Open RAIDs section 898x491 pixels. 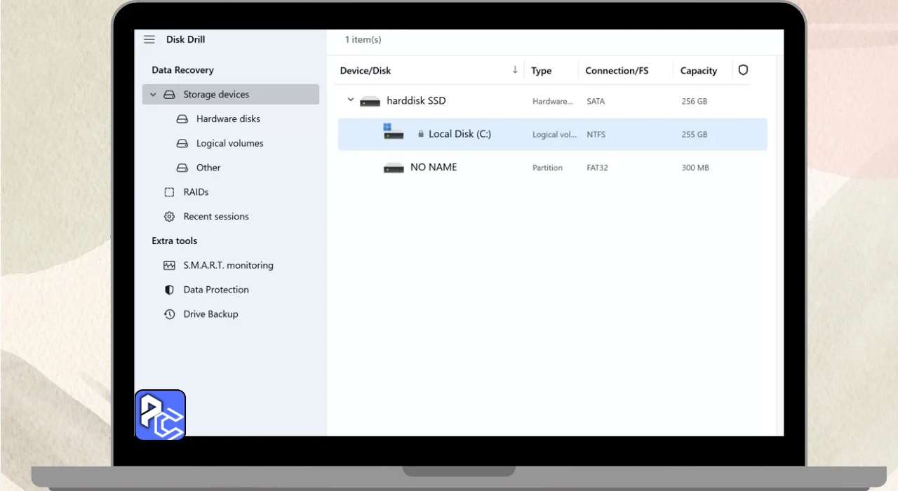click(196, 192)
